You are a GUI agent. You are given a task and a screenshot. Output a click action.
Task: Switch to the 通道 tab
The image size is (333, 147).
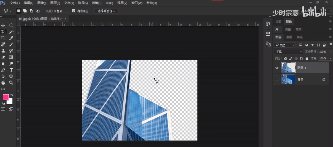(x=289, y=37)
